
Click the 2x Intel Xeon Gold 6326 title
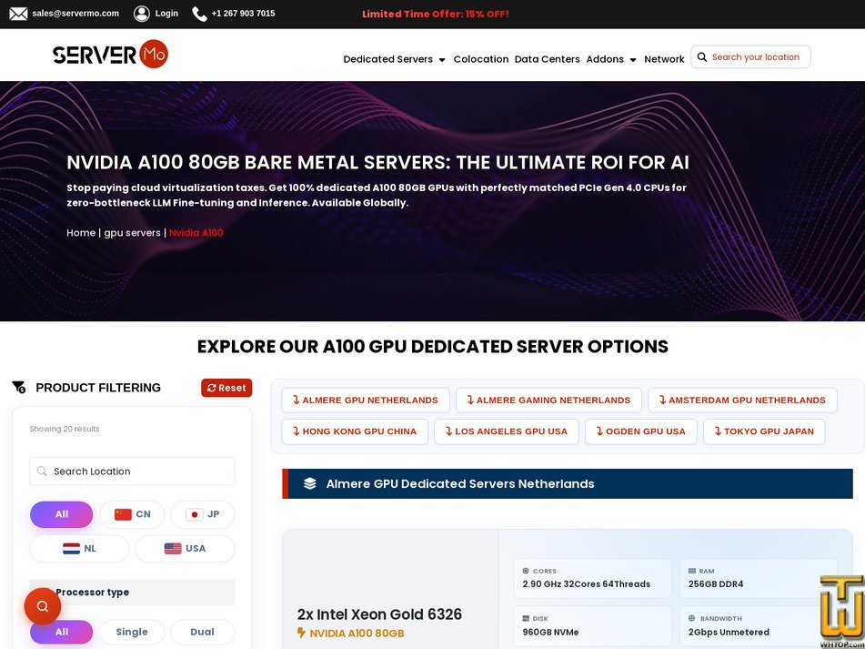(x=379, y=614)
